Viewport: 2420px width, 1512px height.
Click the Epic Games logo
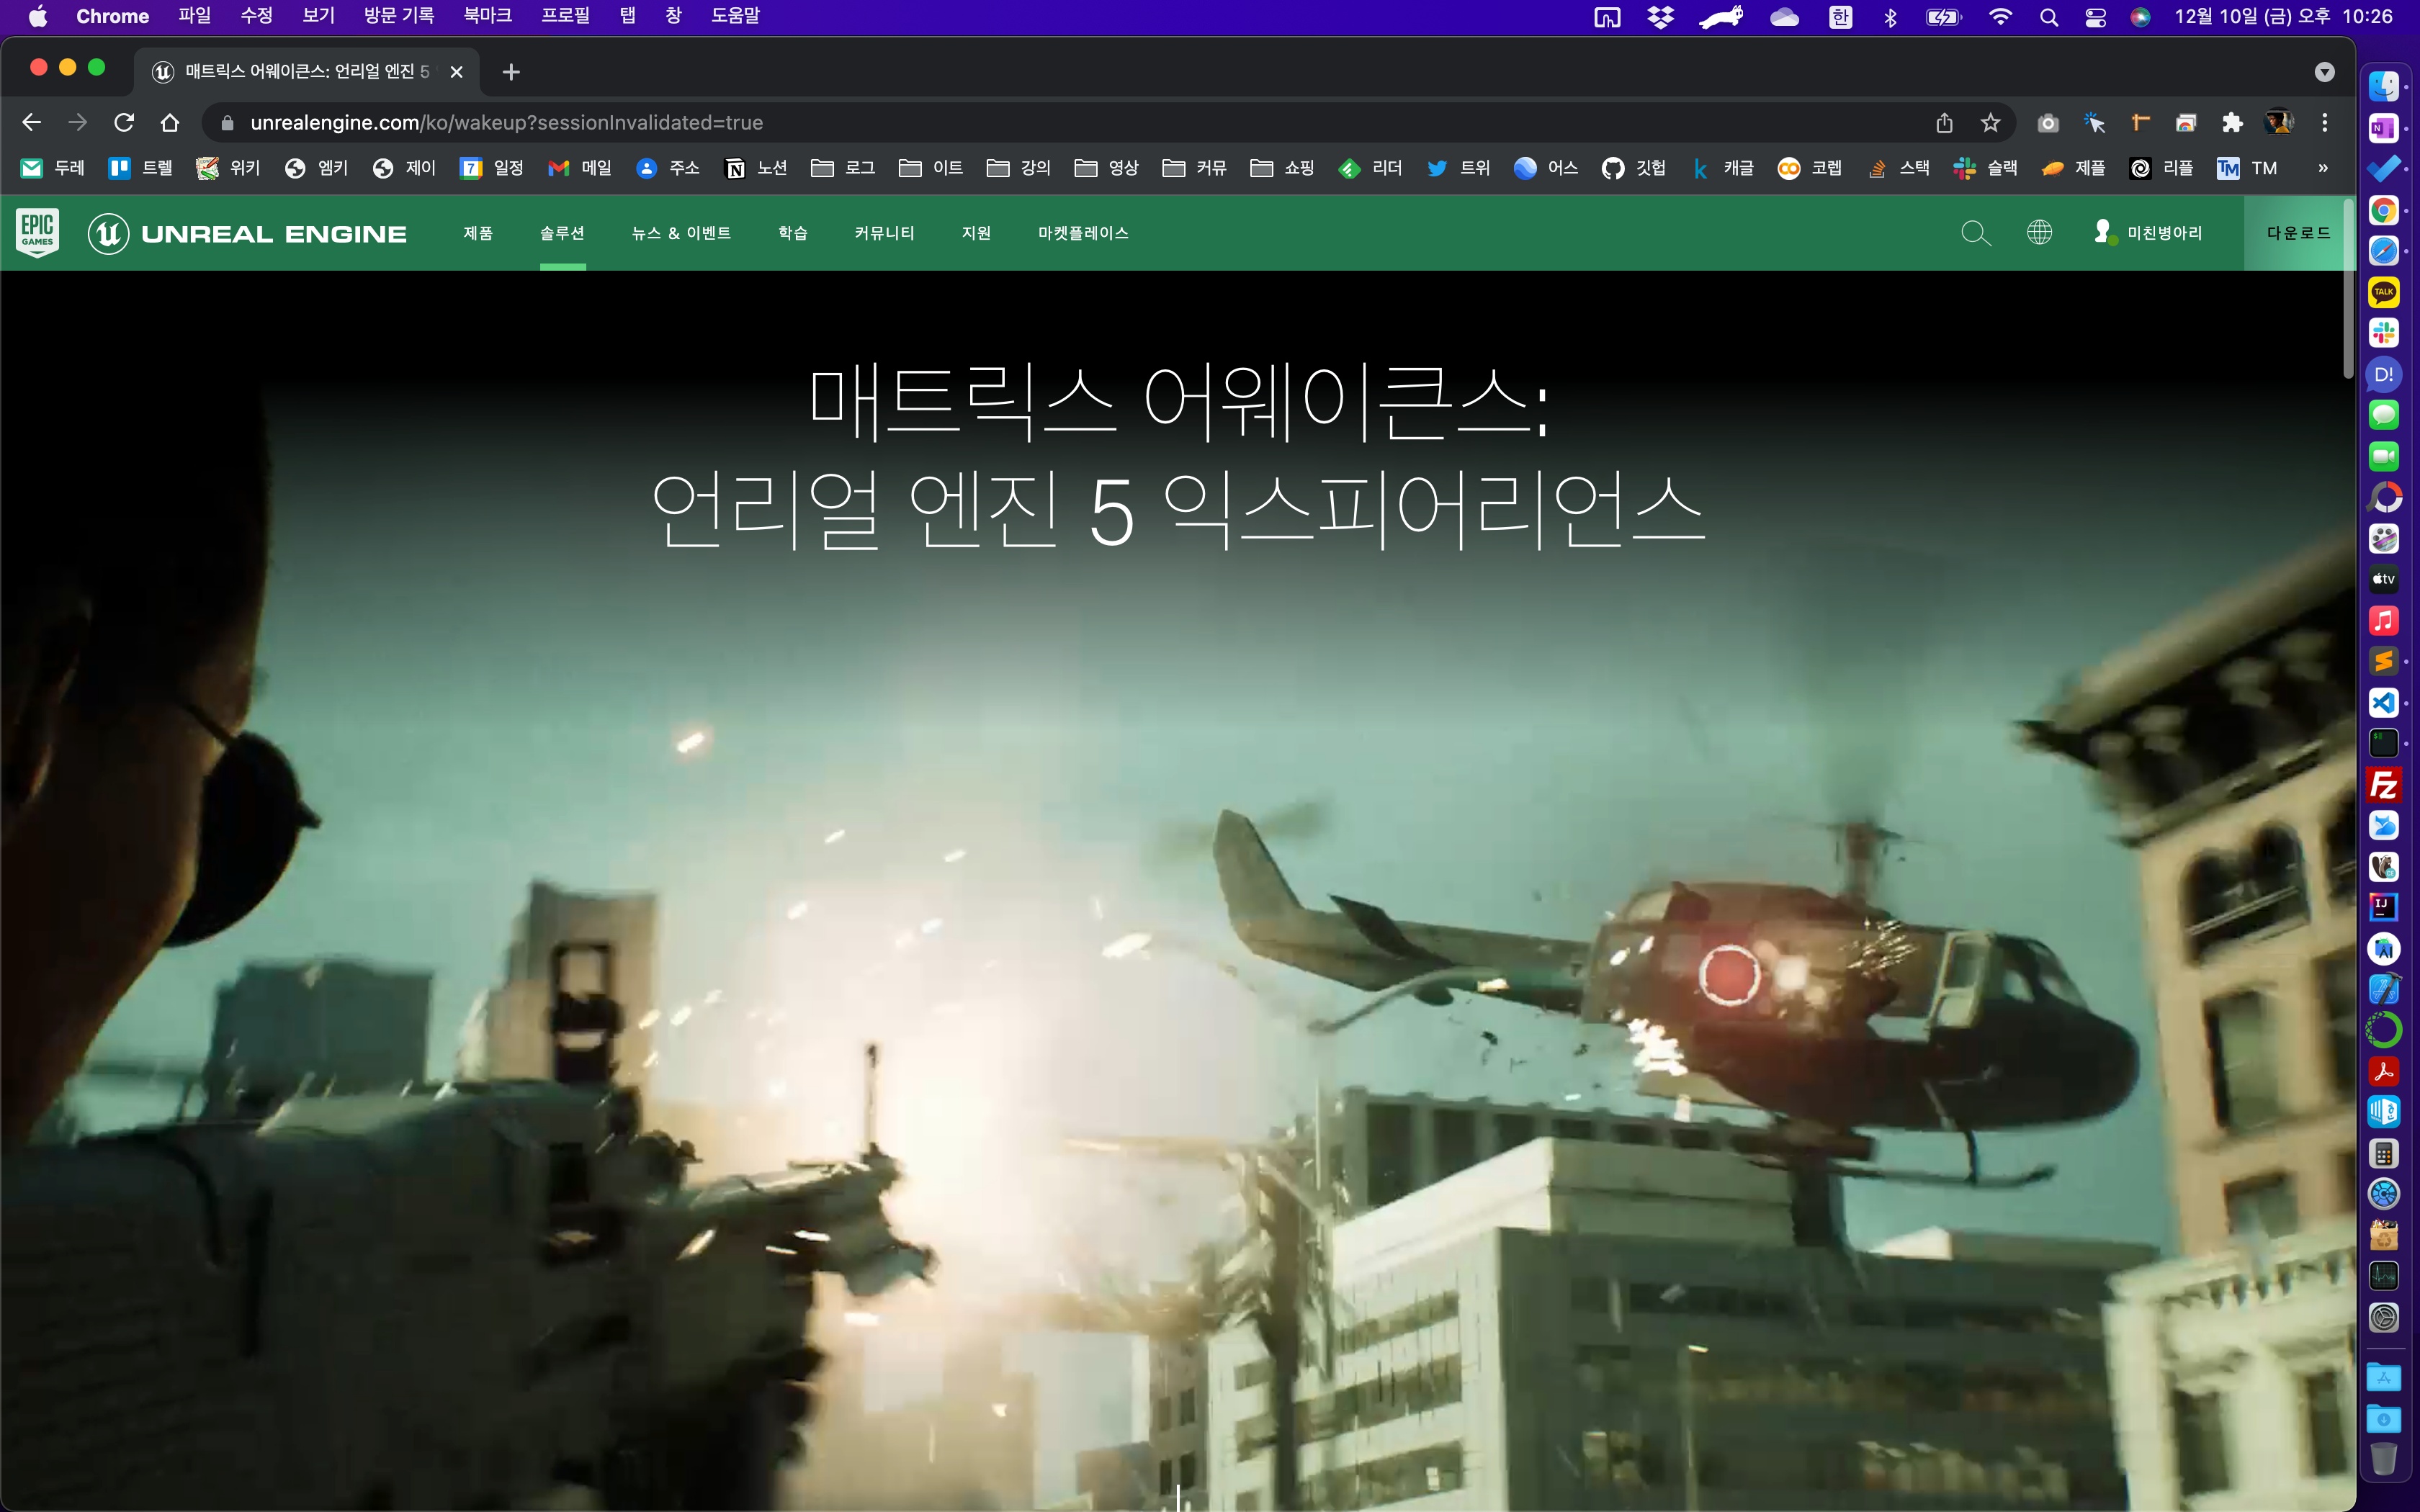point(37,232)
